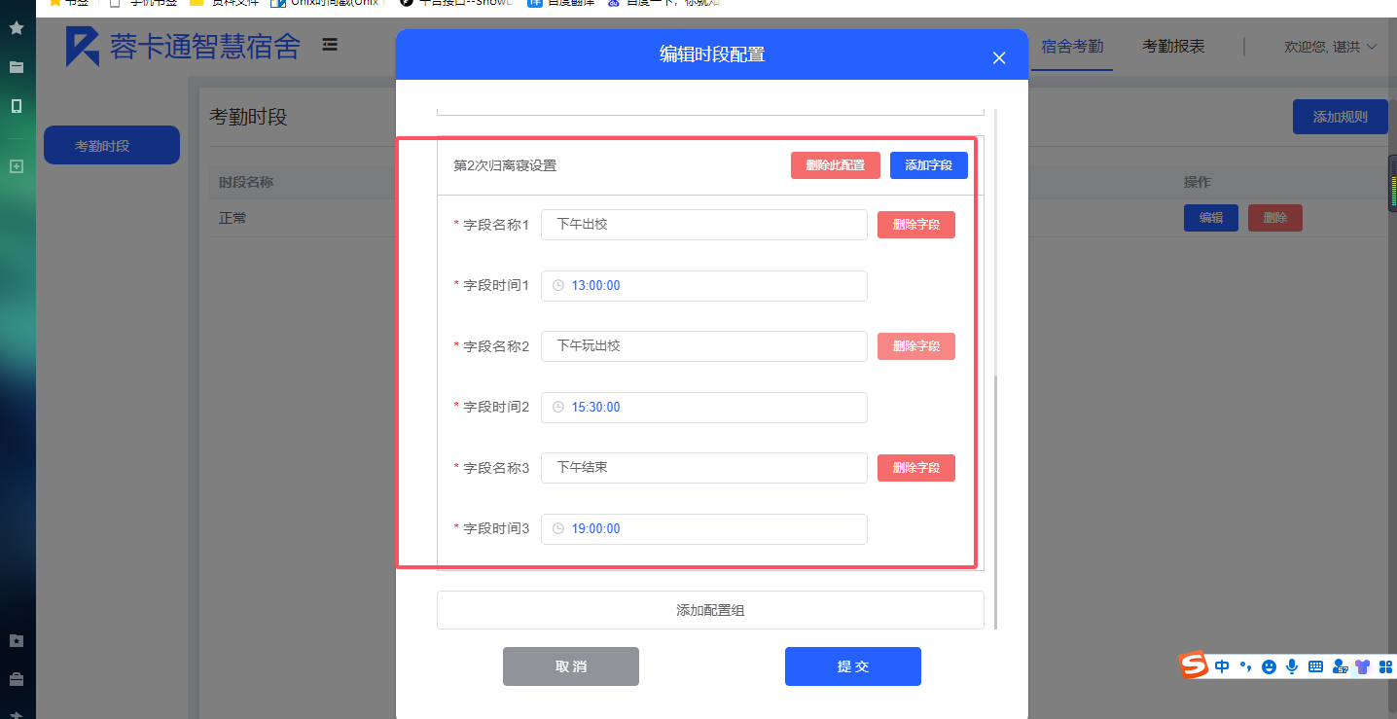Click 添加配置组 button
Viewport: 1397px width, 719px height.
(x=710, y=610)
